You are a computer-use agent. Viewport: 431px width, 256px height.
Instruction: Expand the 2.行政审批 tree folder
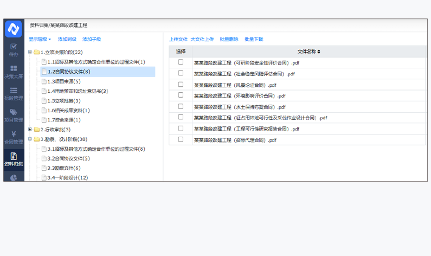click(x=30, y=130)
